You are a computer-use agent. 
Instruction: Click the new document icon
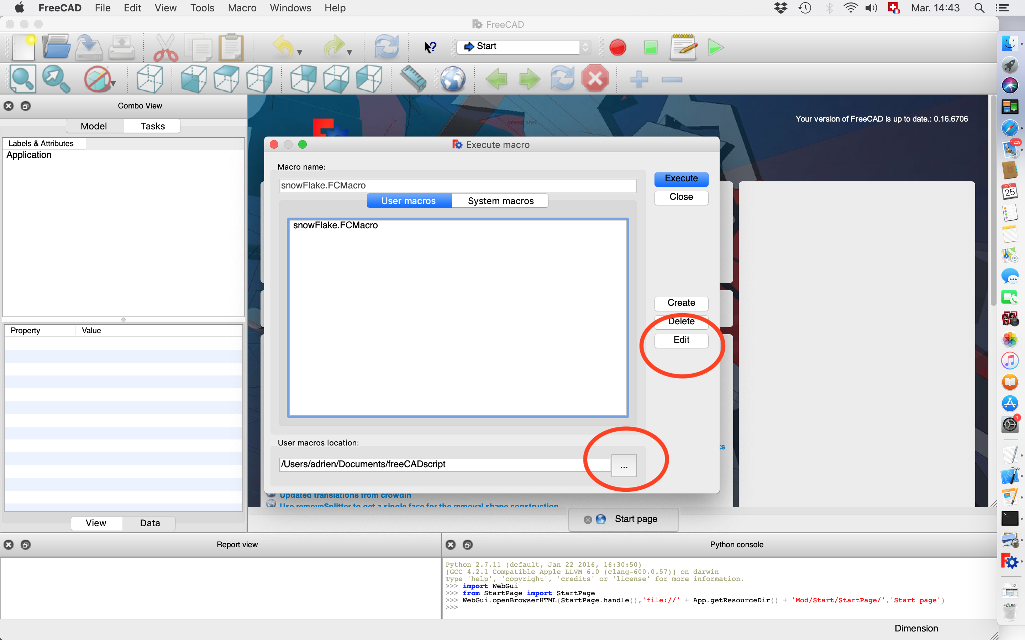[23, 47]
